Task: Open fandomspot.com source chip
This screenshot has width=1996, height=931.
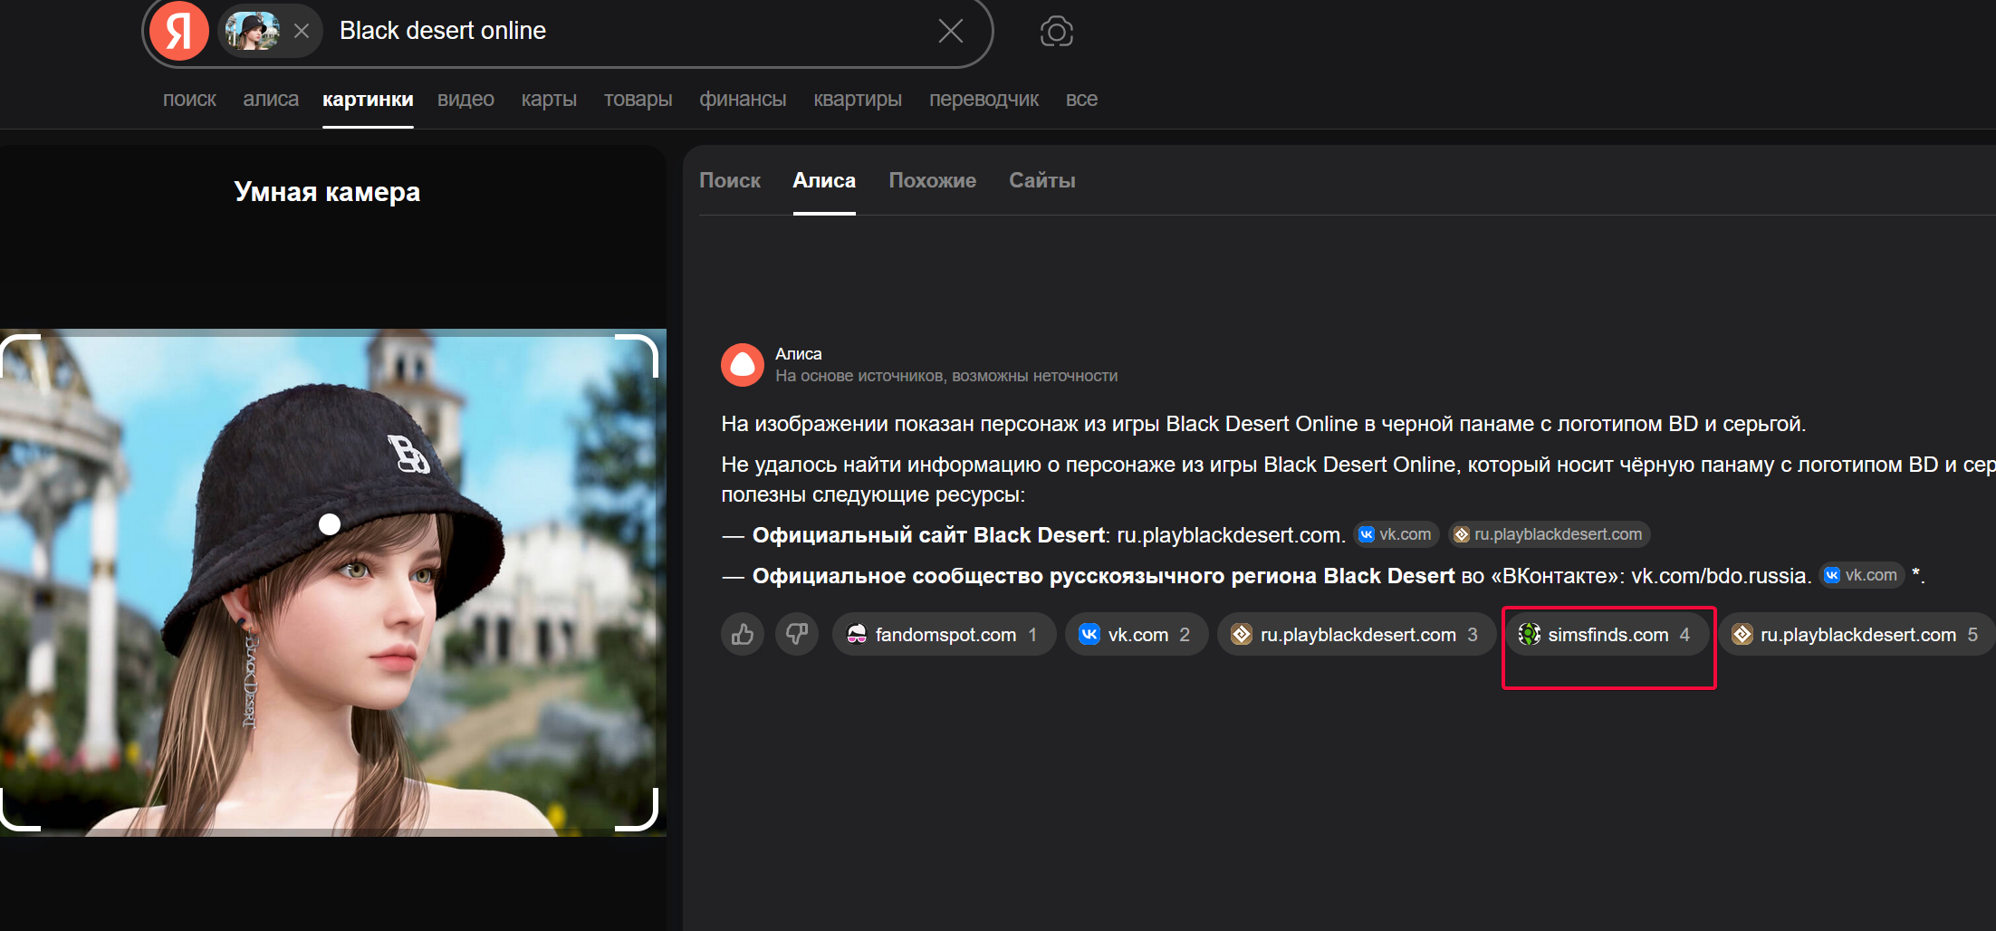Action: point(944,635)
